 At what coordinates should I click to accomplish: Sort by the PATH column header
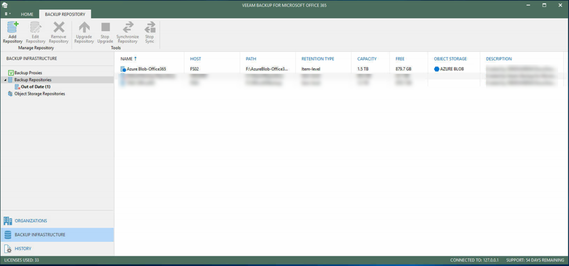251,59
